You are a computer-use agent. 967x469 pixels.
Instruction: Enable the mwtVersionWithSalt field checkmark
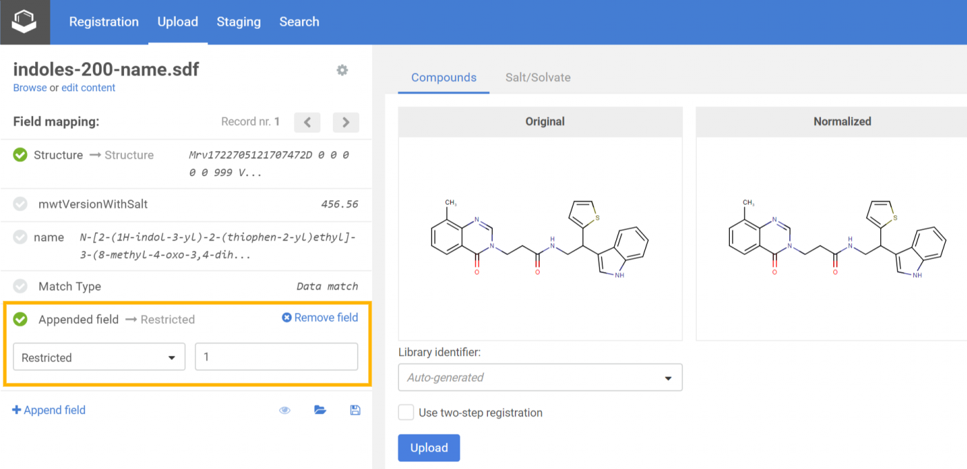(x=21, y=204)
